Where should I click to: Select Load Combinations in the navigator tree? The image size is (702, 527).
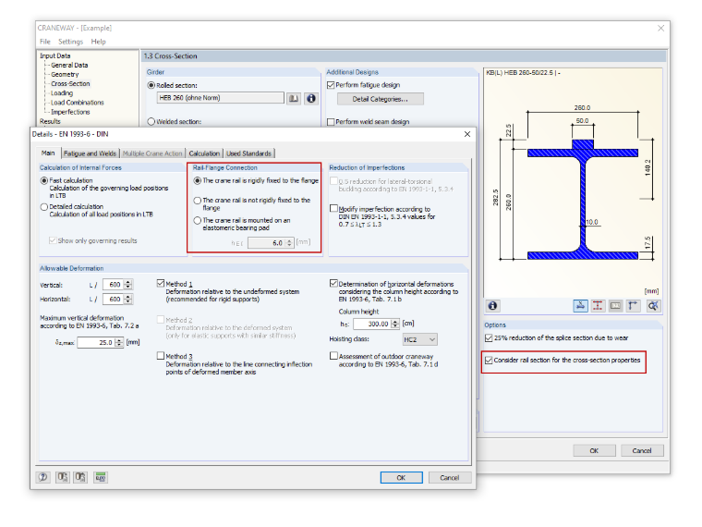77,103
